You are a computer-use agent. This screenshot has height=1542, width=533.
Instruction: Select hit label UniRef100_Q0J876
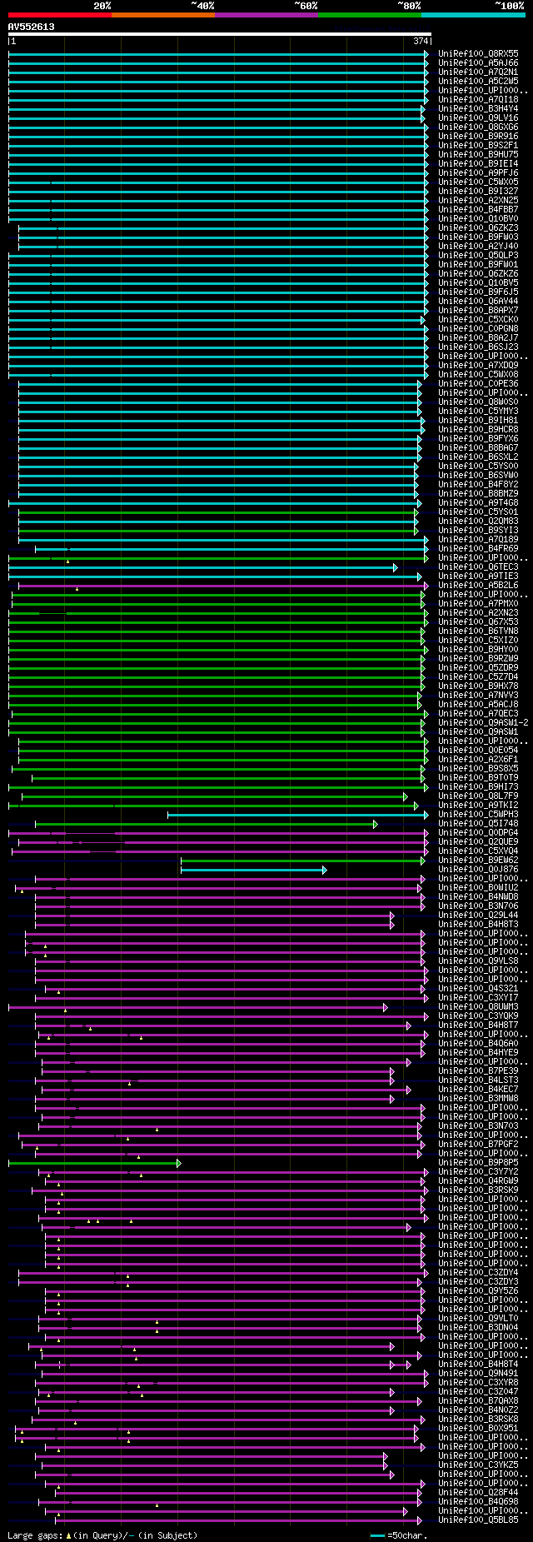click(x=478, y=870)
